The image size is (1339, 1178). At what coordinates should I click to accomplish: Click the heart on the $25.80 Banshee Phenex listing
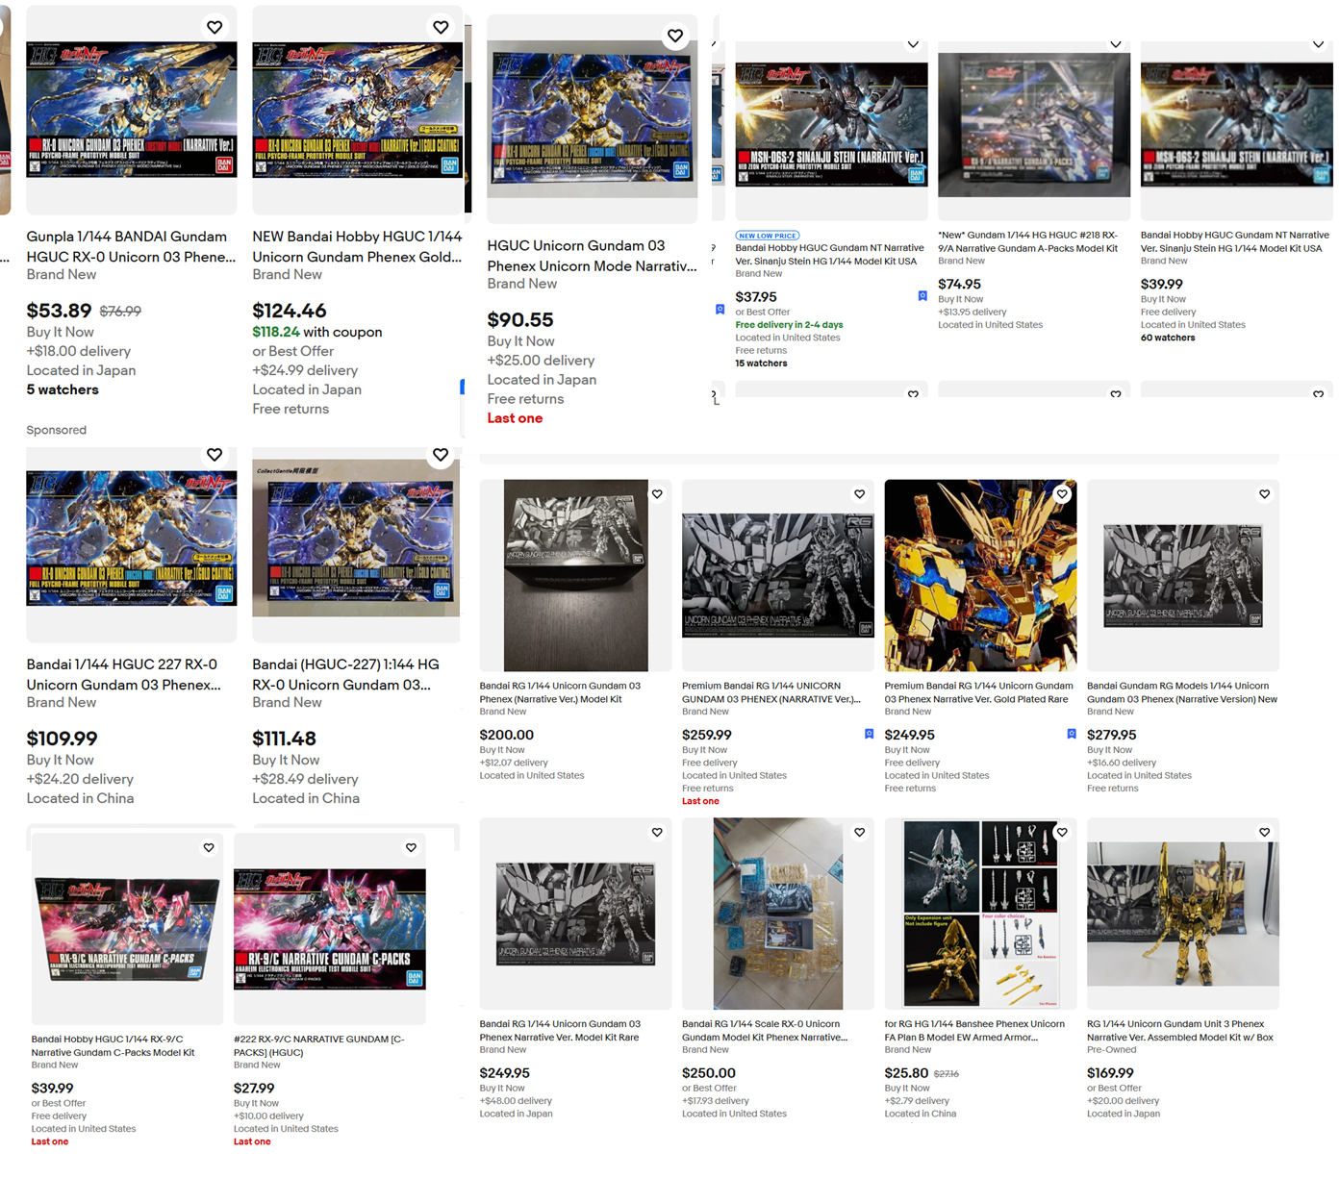[x=1062, y=832]
